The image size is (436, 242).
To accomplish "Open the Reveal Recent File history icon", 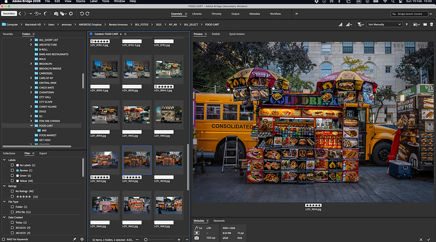I will coord(37,14).
